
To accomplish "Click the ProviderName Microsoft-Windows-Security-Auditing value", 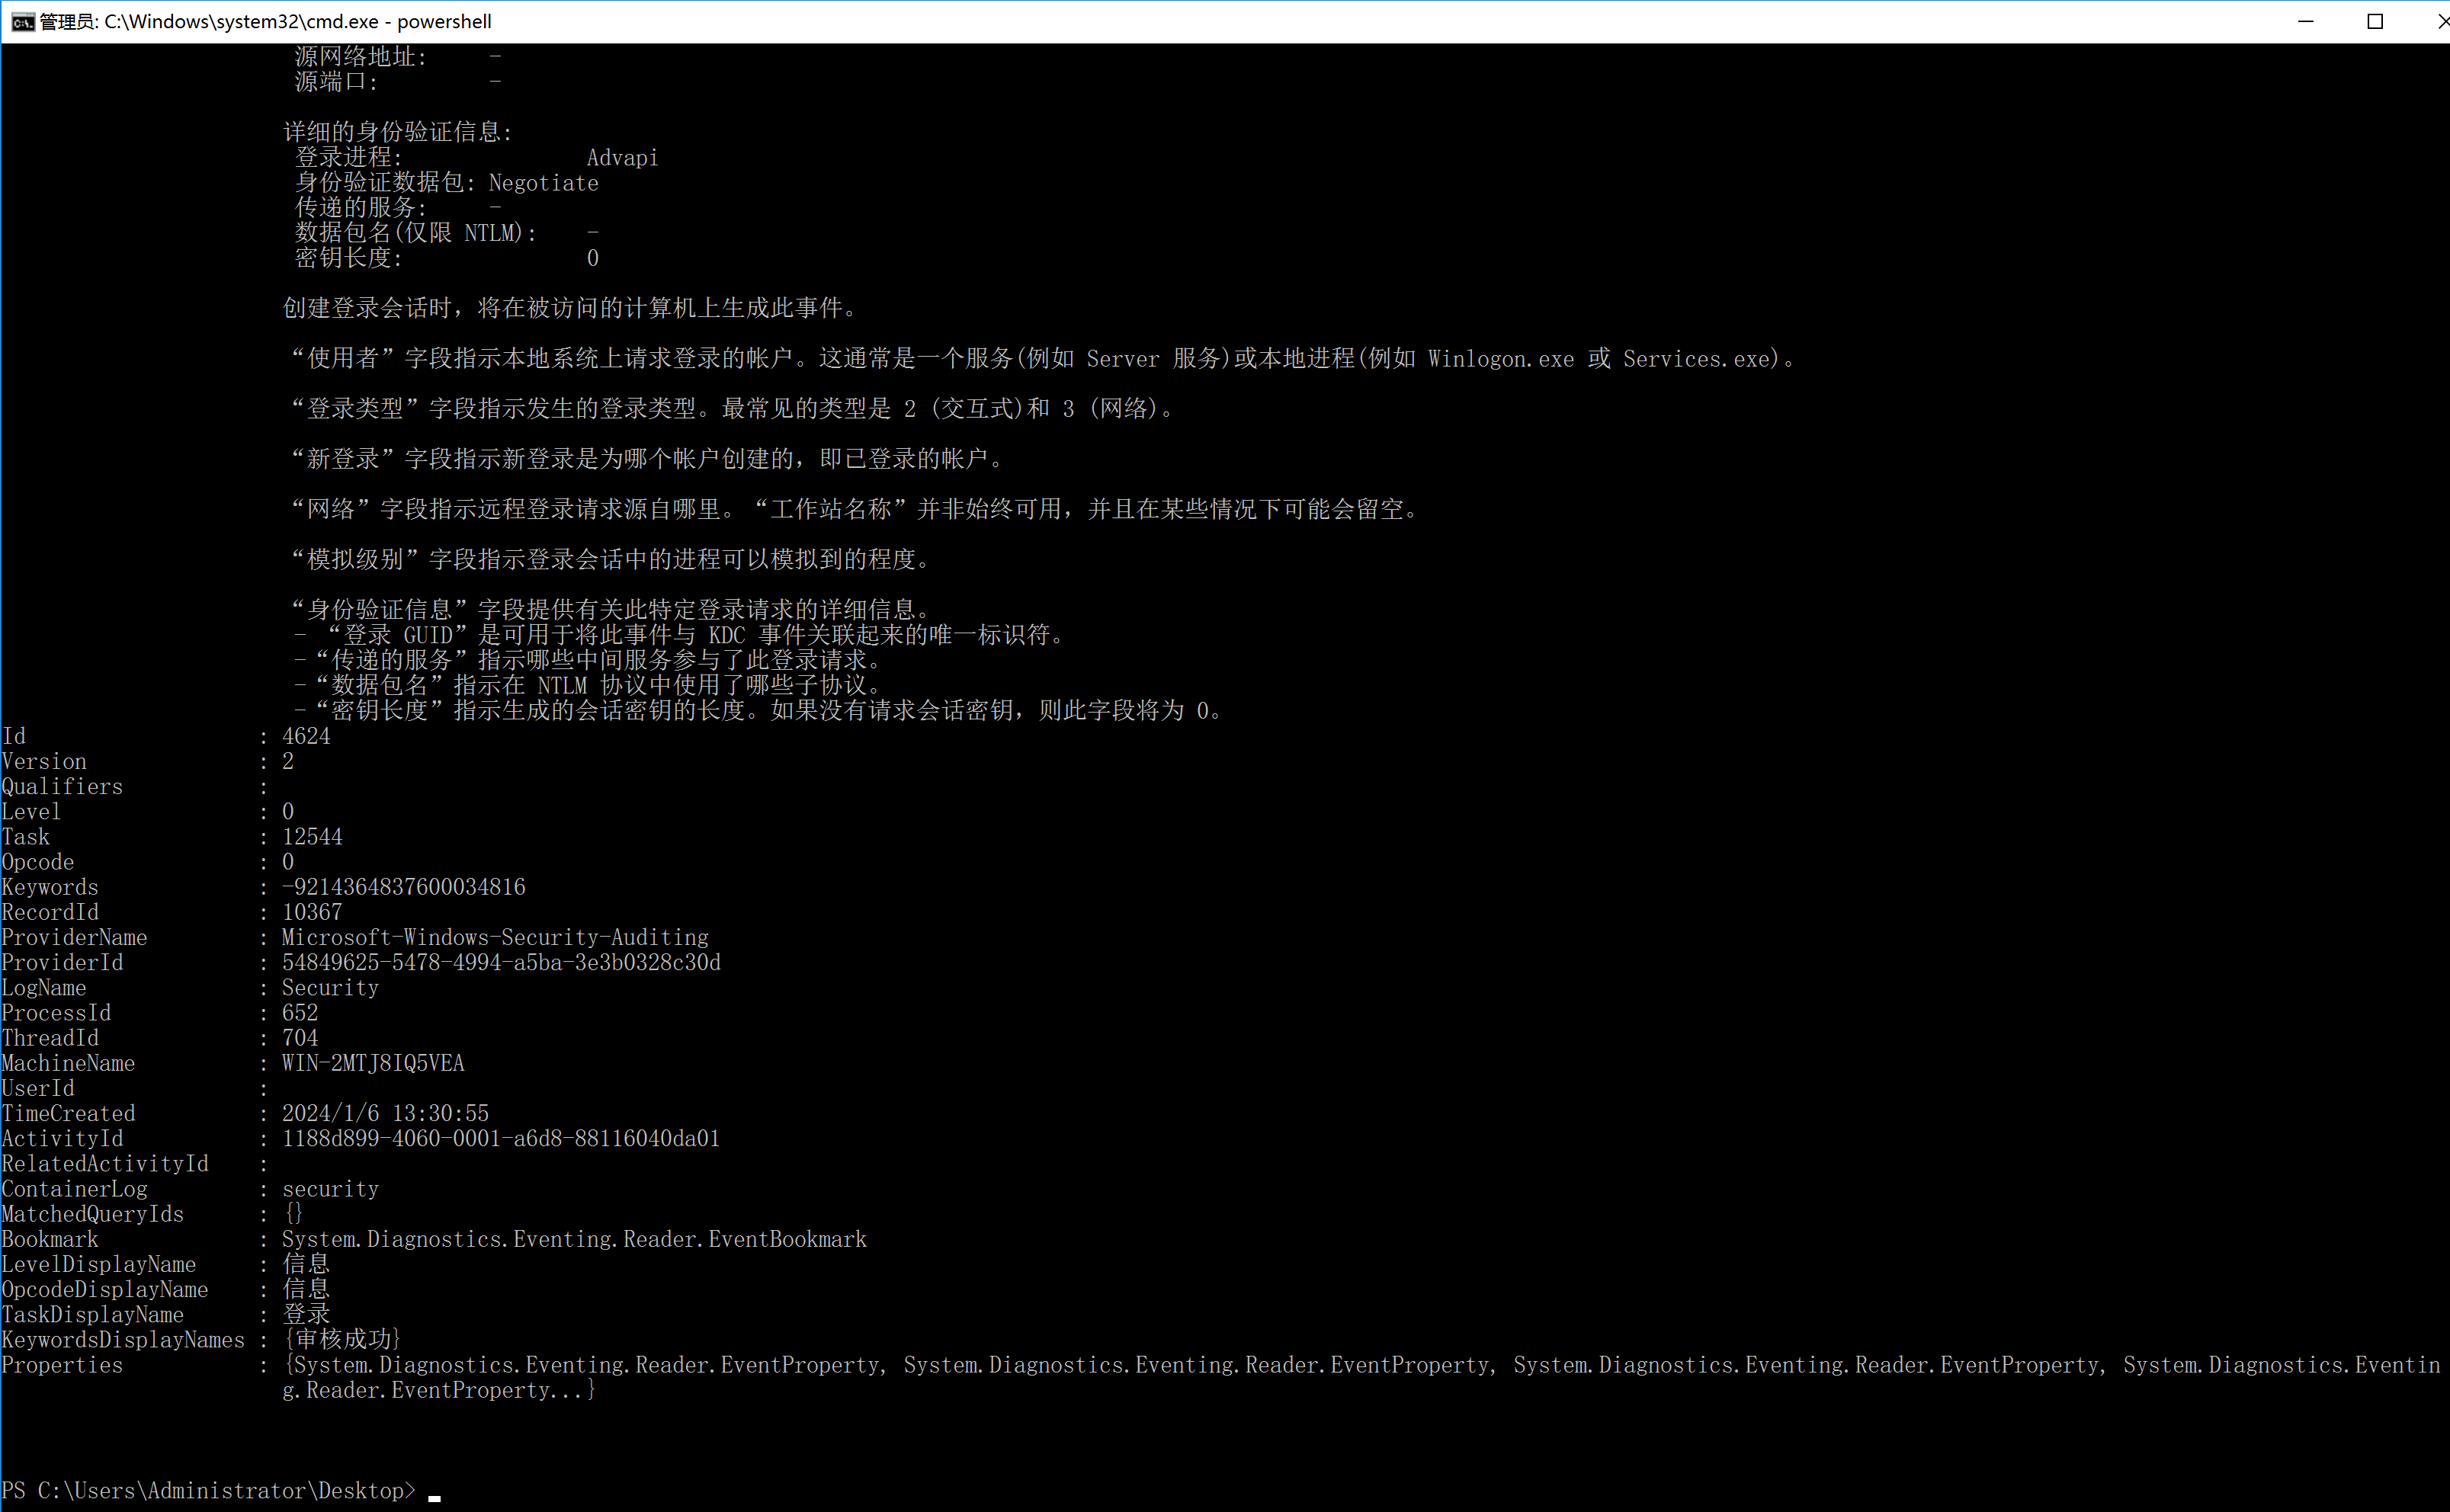I will coord(495,937).
